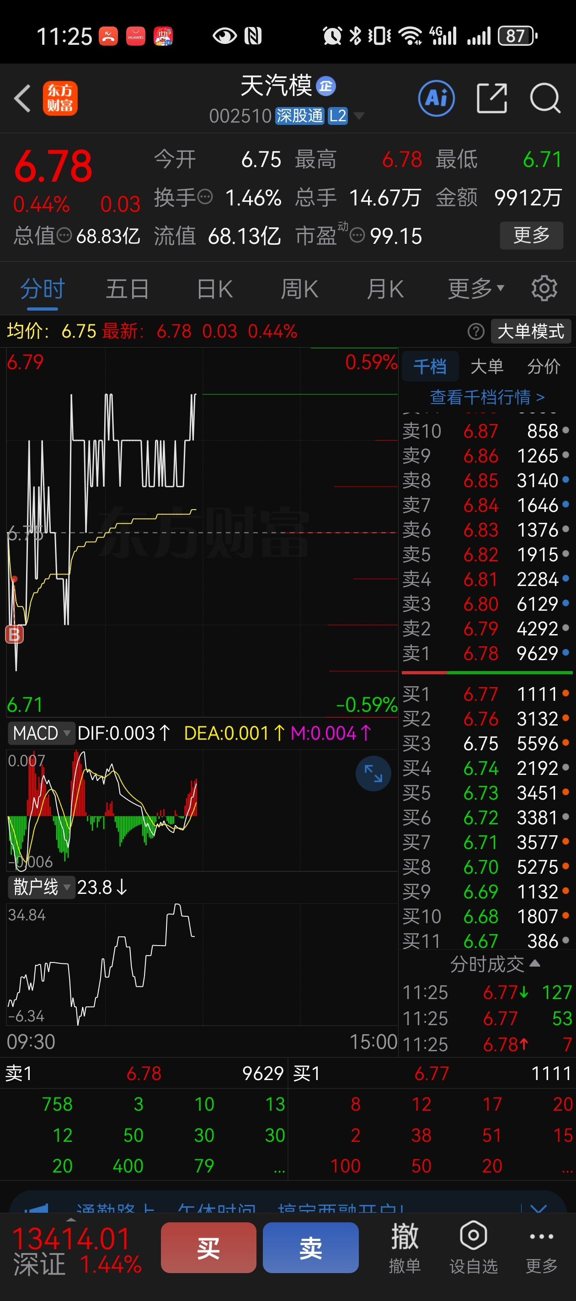The image size is (576, 1301).
Task: Open chart settings gear icon
Action: [544, 288]
